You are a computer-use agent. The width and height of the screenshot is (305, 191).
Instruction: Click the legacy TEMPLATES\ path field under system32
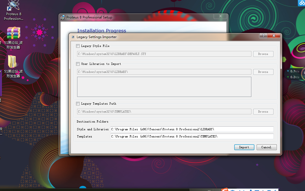click(164, 112)
